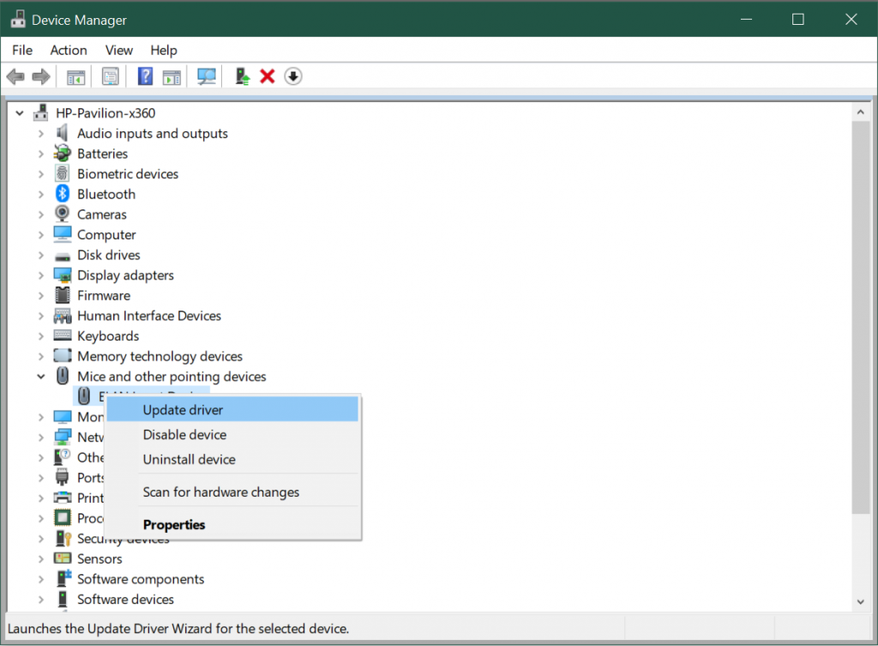Open the Action menu
Image resolution: width=878 pixels, height=646 pixels.
point(69,50)
